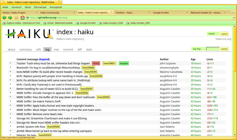The height and width of the screenshot is (140, 237).
Task: Open the commit page tab
Action: click(68, 49)
